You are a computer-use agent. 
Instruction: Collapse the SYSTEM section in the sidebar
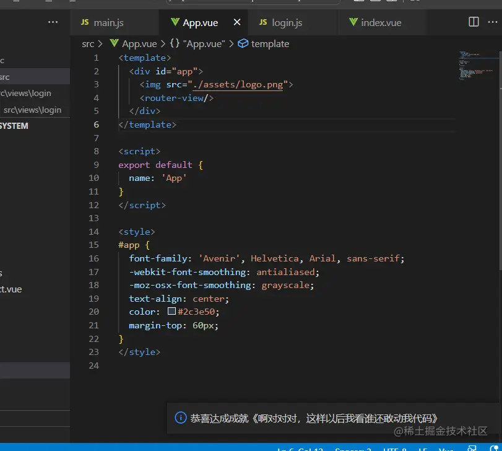(x=14, y=126)
